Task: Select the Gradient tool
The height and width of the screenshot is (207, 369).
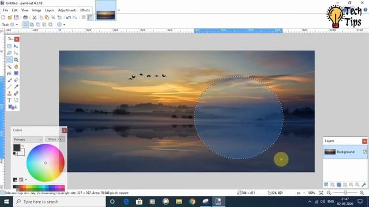Action: coord(16,74)
